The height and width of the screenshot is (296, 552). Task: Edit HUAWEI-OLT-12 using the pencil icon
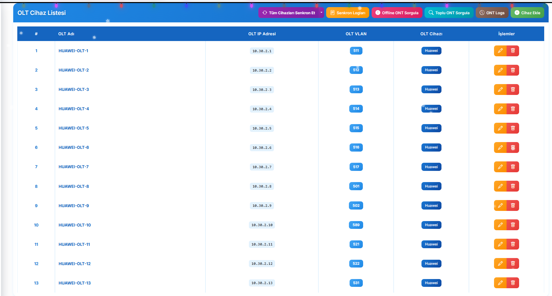(x=500, y=263)
